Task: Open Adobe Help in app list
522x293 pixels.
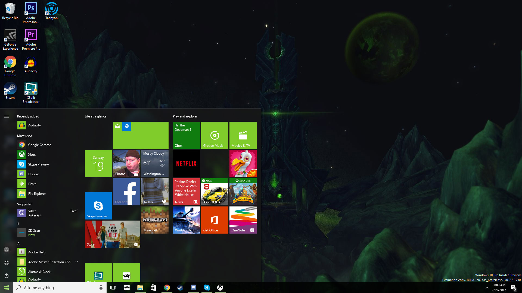Action: (48, 252)
